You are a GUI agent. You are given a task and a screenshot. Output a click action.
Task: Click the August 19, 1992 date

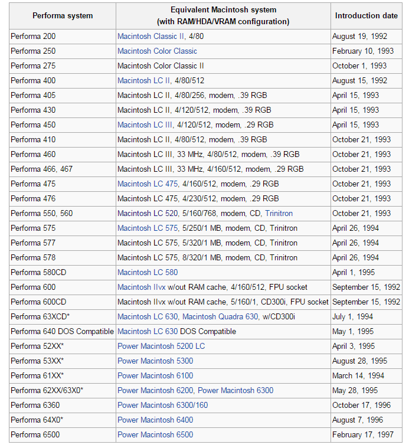click(x=359, y=36)
